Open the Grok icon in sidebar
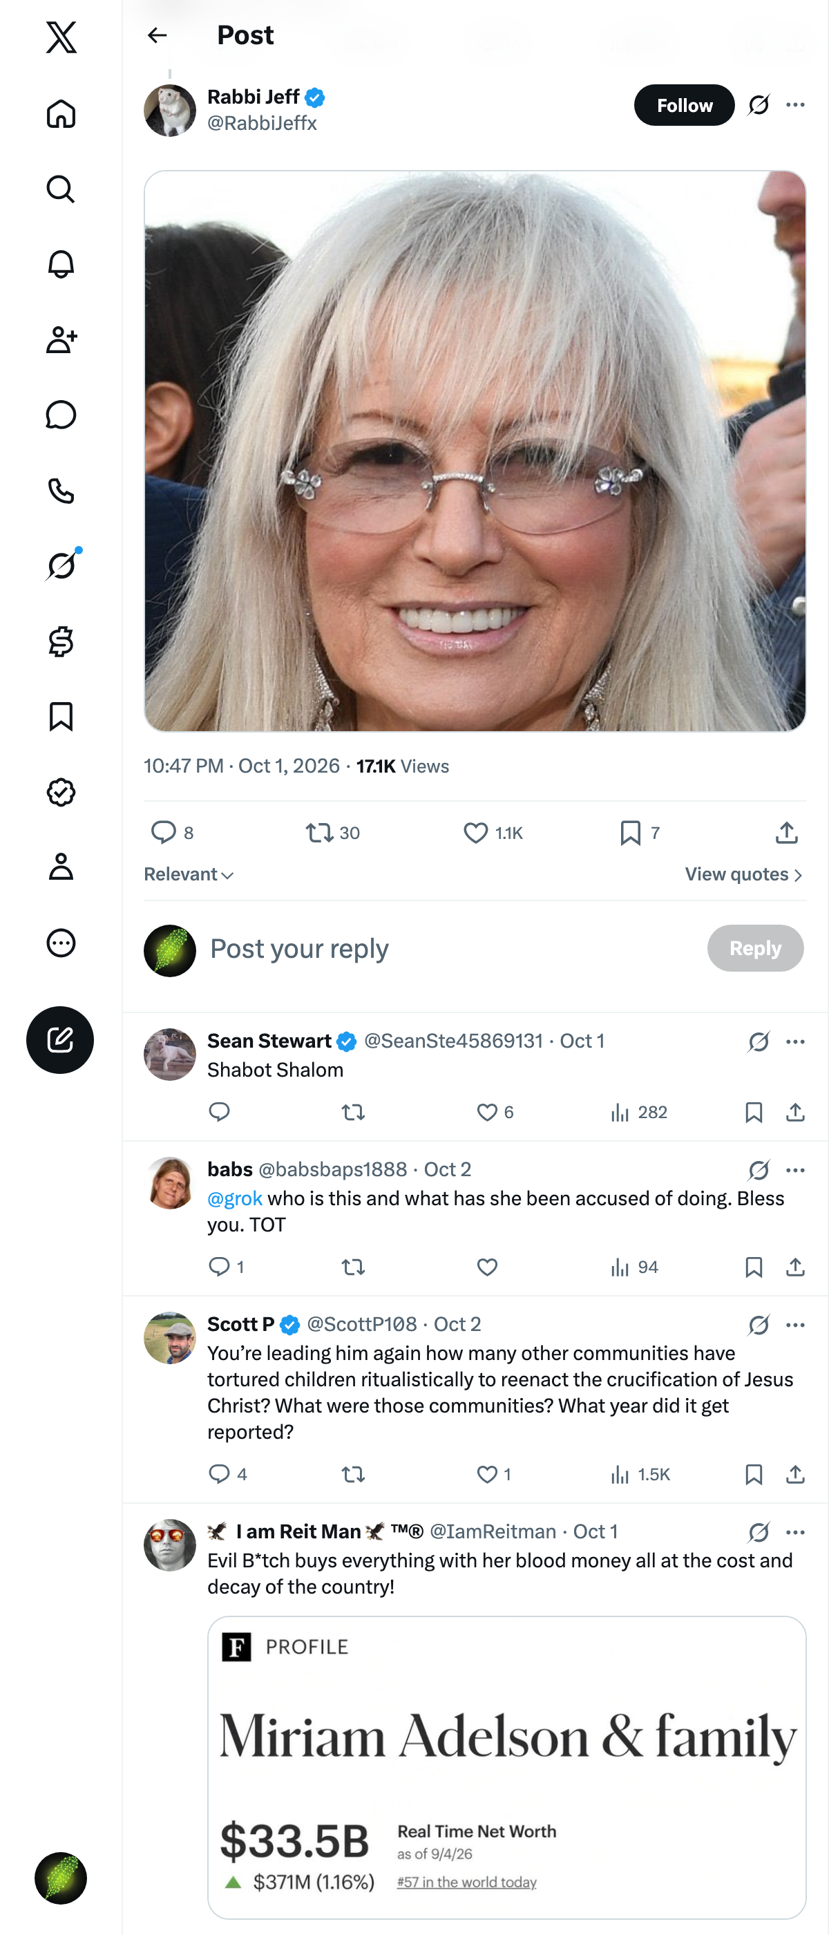 (x=61, y=565)
